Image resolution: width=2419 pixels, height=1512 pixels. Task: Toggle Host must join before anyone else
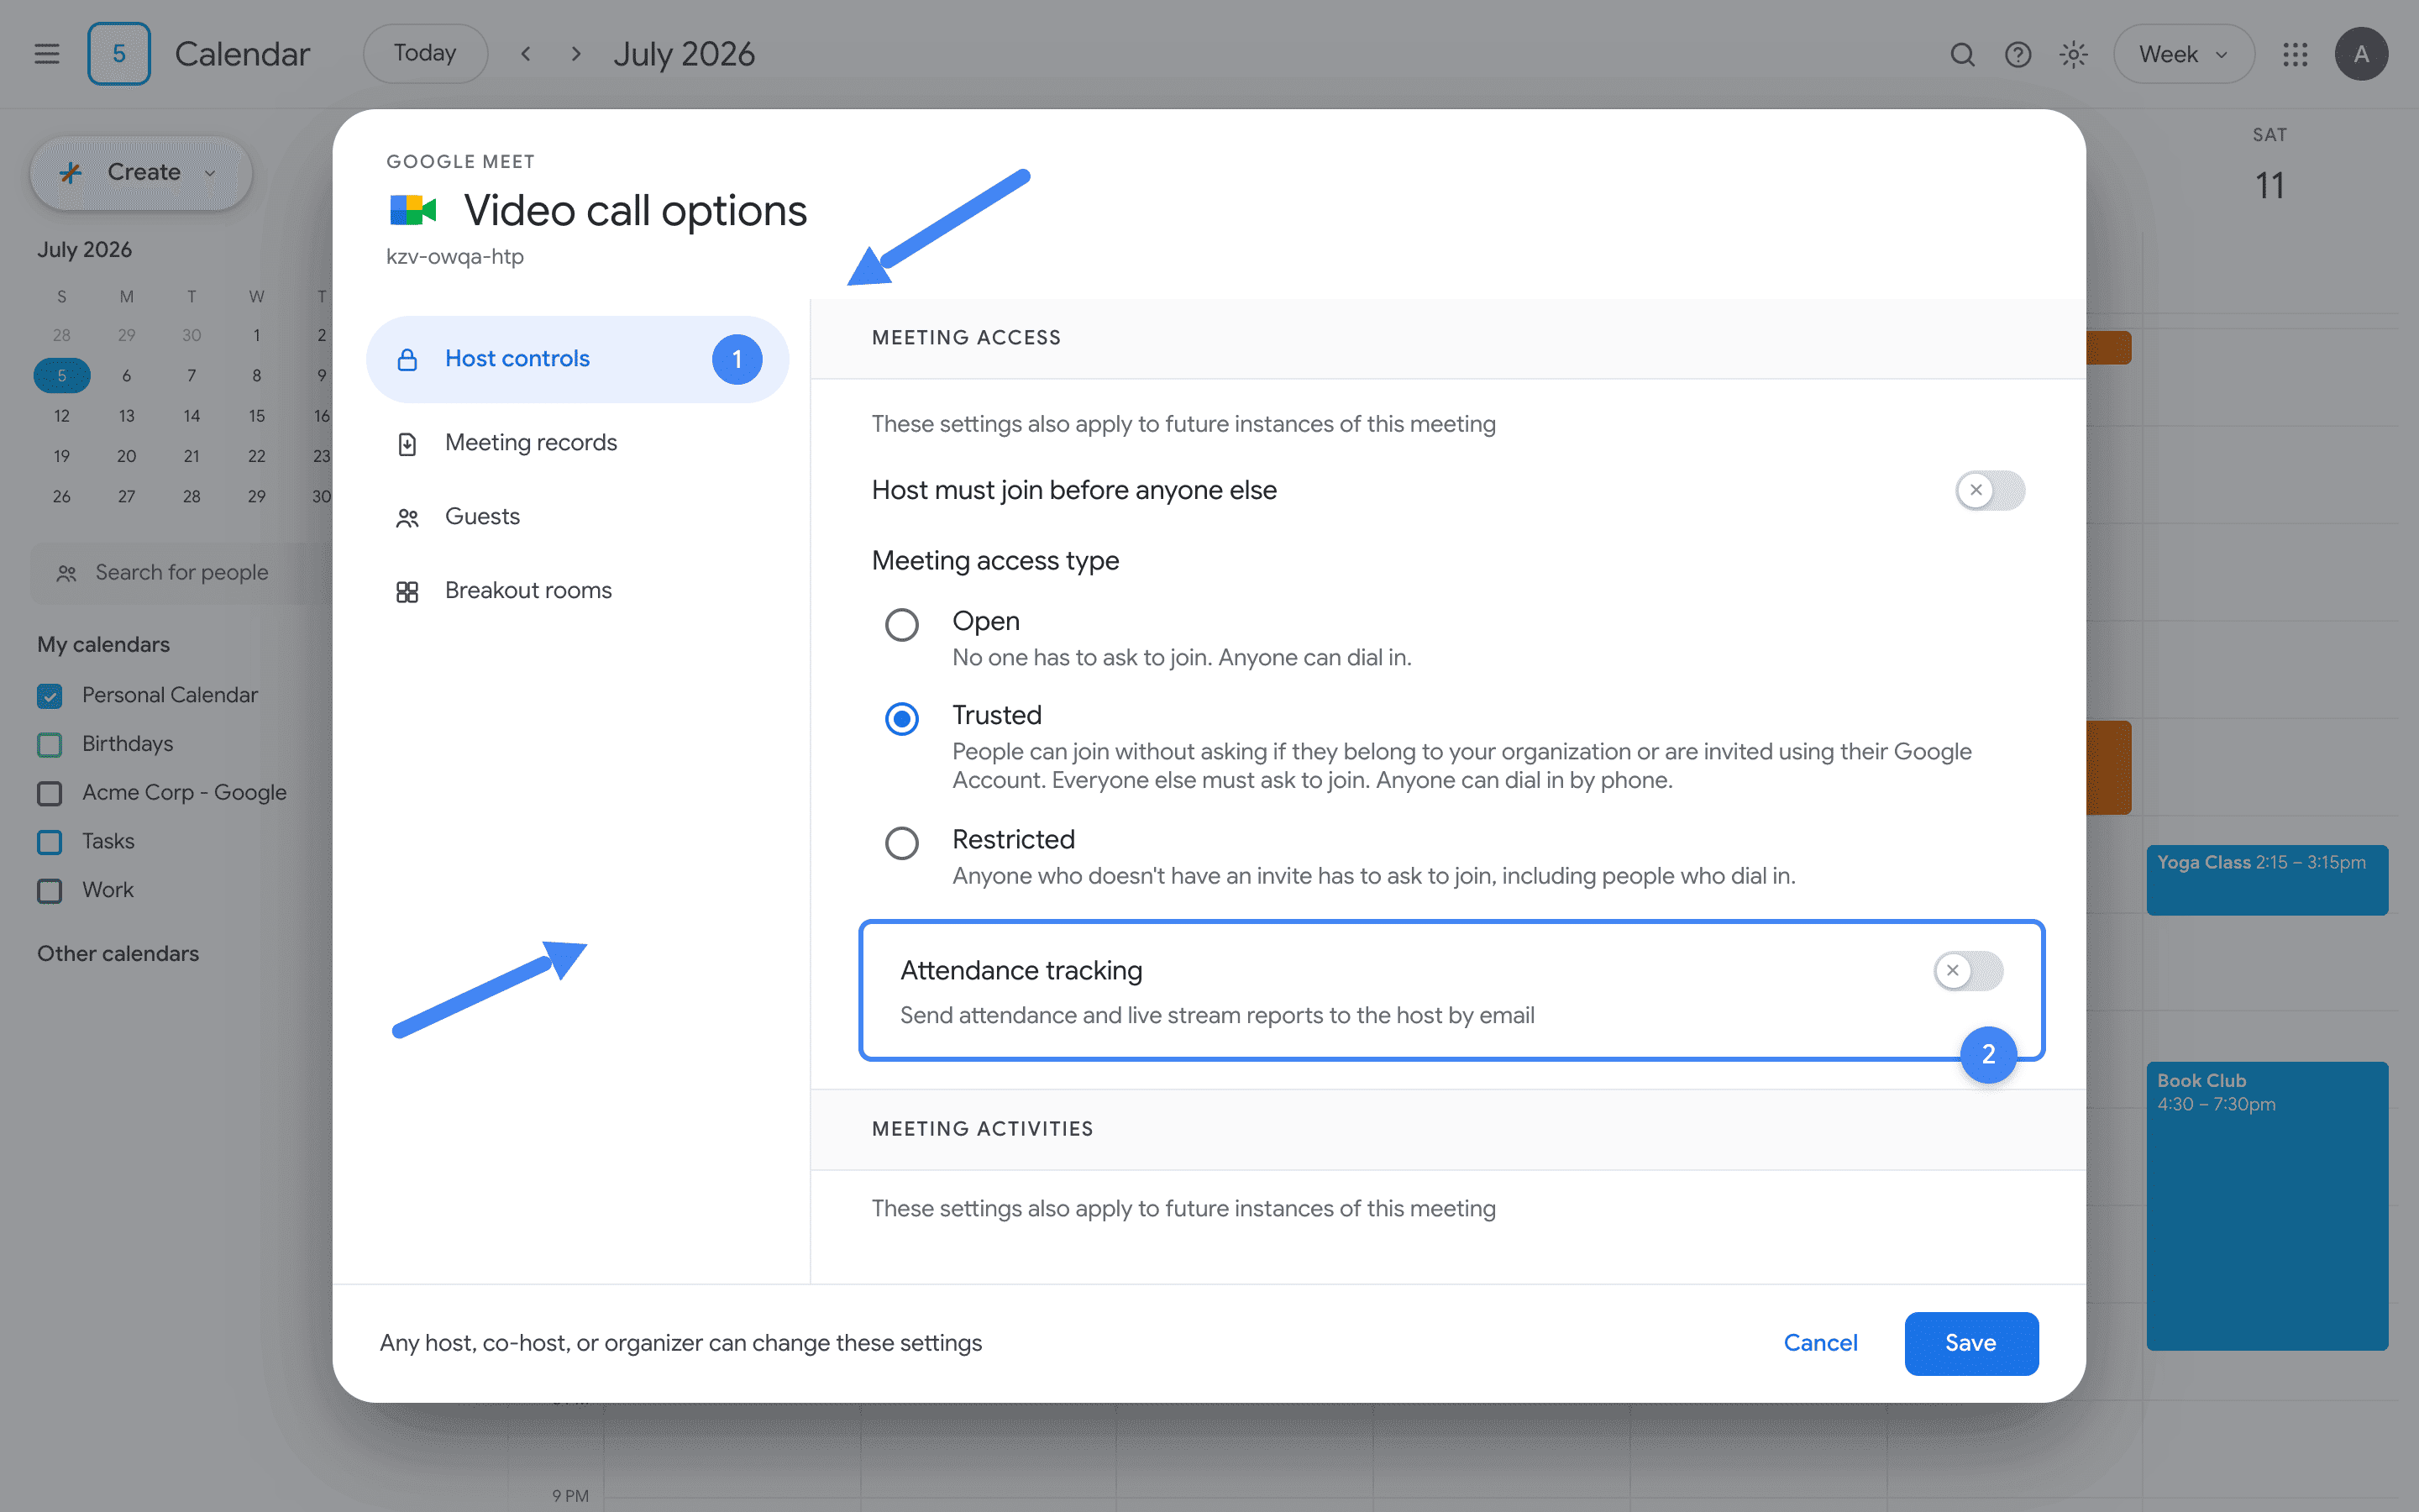pyautogui.click(x=1989, y=490)
